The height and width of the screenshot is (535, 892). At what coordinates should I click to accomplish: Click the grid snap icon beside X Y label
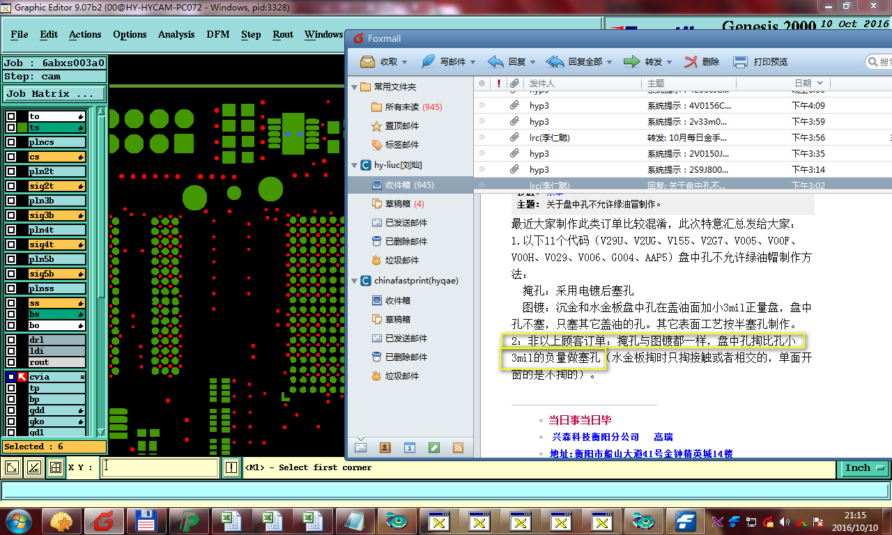[x=55, y=468]
